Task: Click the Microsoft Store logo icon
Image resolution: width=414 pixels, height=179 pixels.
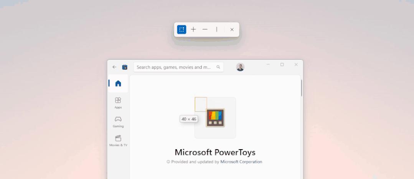Action: point(125,67)
